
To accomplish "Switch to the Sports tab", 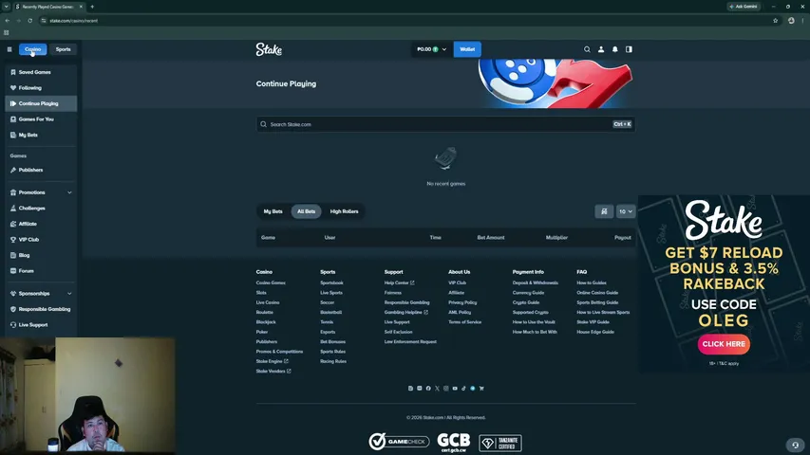I will (63, 49).
